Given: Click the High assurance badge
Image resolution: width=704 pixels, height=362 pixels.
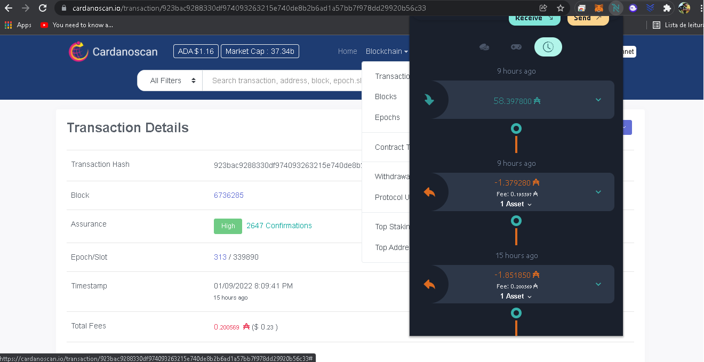Looking at the screenshot, I should point(228,226).
